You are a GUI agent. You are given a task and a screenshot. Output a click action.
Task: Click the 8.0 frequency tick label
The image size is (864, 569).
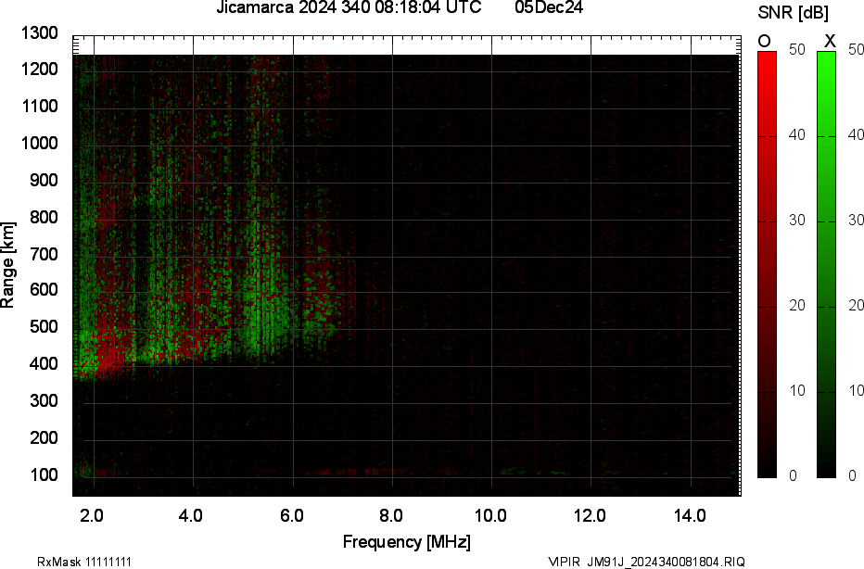pos(391,515)
